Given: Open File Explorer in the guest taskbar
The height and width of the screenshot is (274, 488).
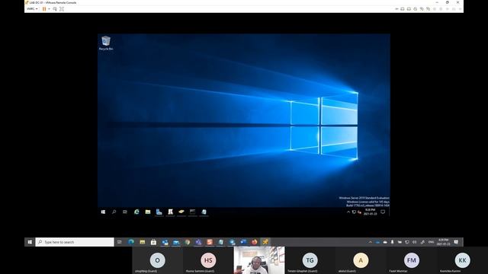Looking at the screenshot, I should pos(148,212).
